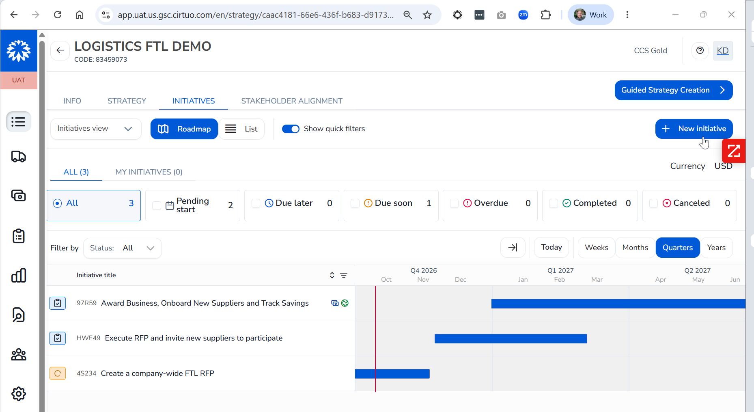This screenshot has width=754, height=412.
Task: Click the Execute RFP gantt bar
Action: (511, 339)
